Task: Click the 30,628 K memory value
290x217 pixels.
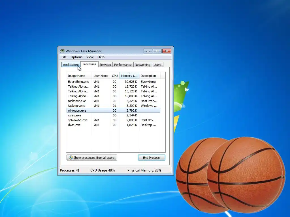Action: [x=131, y=82]
